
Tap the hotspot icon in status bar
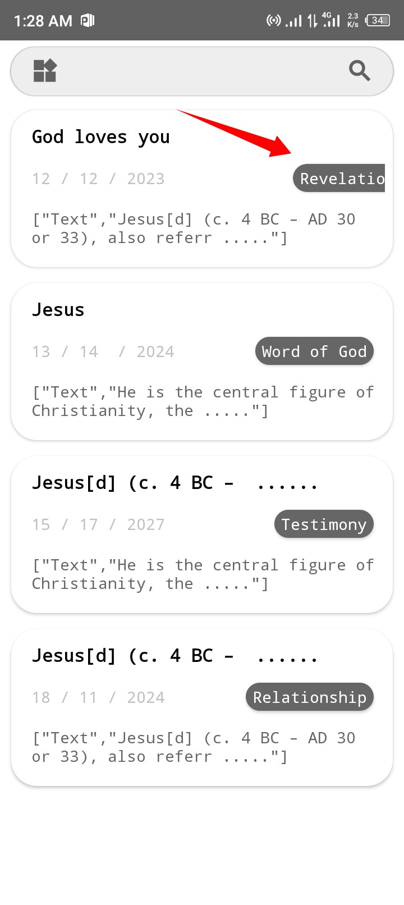273,21
